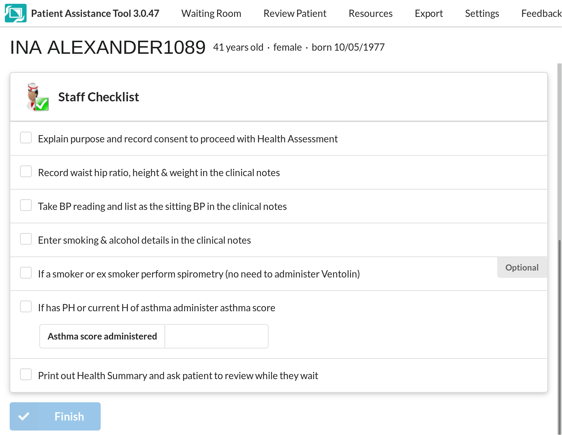This screenshot has height=435, width=562.
Task: Open the Resources menu item
Action: pos(370,13)
